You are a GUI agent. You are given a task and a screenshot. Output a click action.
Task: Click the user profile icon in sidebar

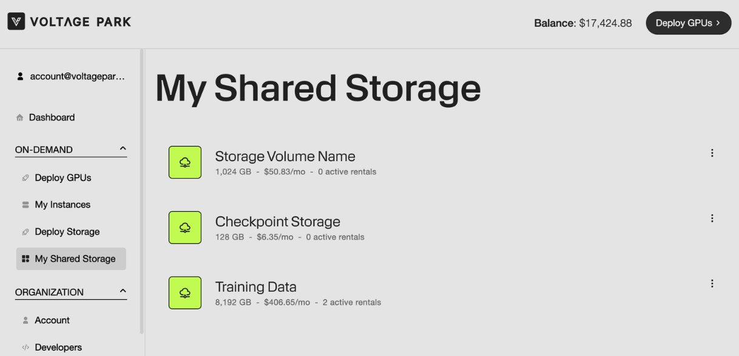20,77
